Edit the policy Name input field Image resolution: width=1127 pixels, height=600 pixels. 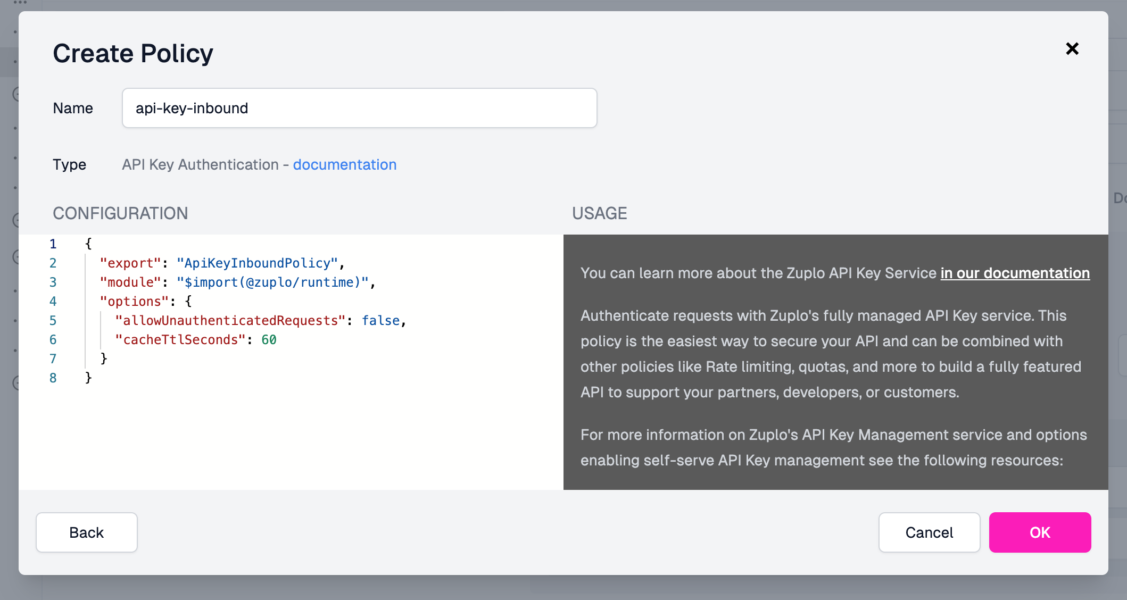[360, 108]
